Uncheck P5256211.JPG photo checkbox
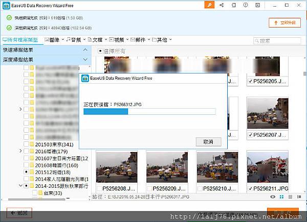The width and height of the screenshot is (307, 222). click(250, 188)
